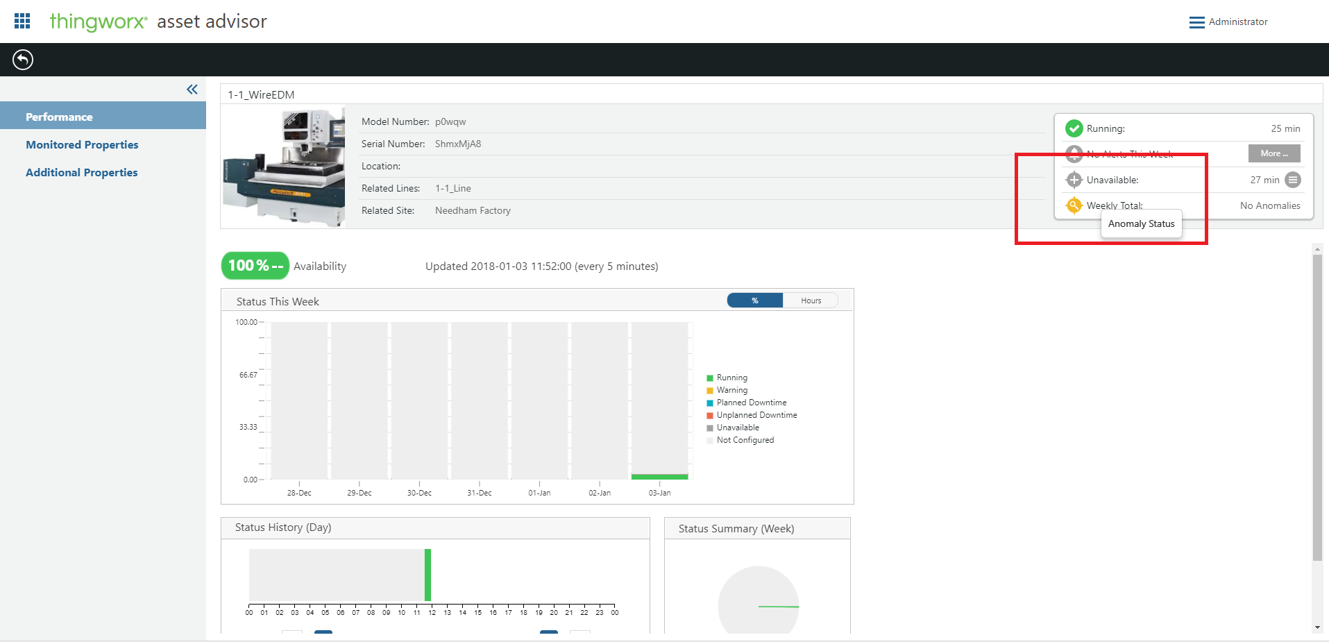
Task: Click the thingworx logo
Action: (98, 22)
